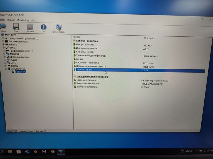Click the Полная заряженная емкость row
Screen dimensions: 213x159
tap(91, 67)
